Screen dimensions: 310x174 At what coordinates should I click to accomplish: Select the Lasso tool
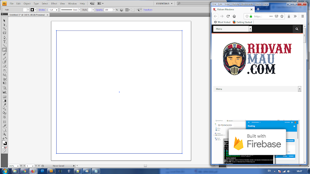(4, 33)
